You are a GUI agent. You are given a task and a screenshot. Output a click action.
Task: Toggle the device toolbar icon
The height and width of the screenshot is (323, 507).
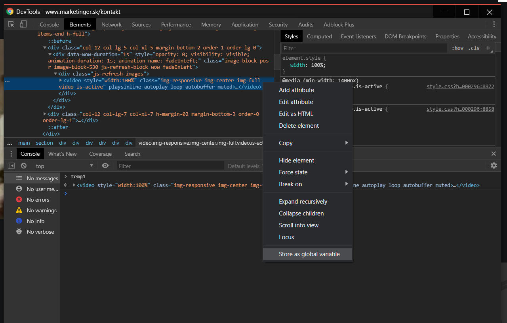23,24
